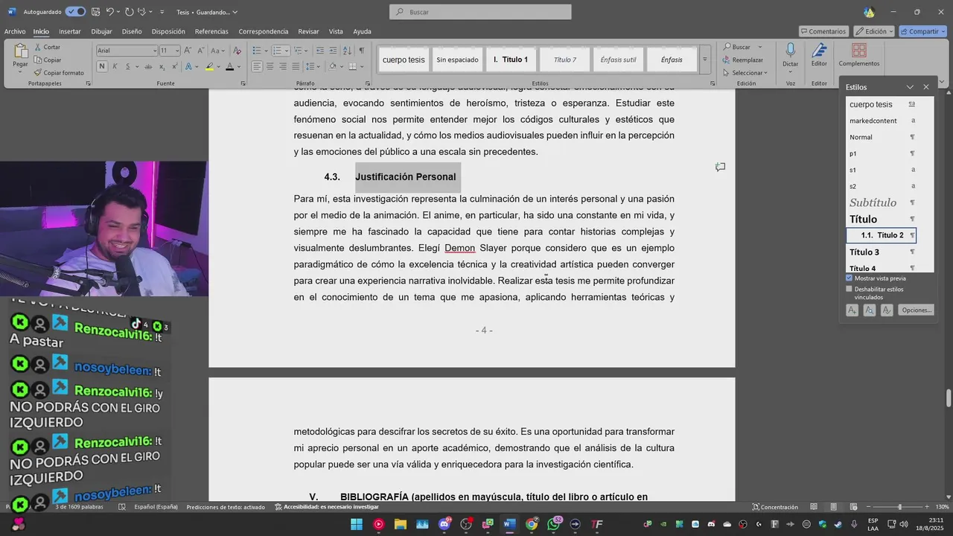Screen dimensions: 953x536
Task: Toggle the show paragraph marks ¶ button
Action: pos(362,51)
